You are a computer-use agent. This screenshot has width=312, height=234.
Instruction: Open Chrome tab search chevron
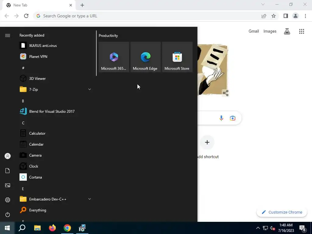tap(263, 4)
